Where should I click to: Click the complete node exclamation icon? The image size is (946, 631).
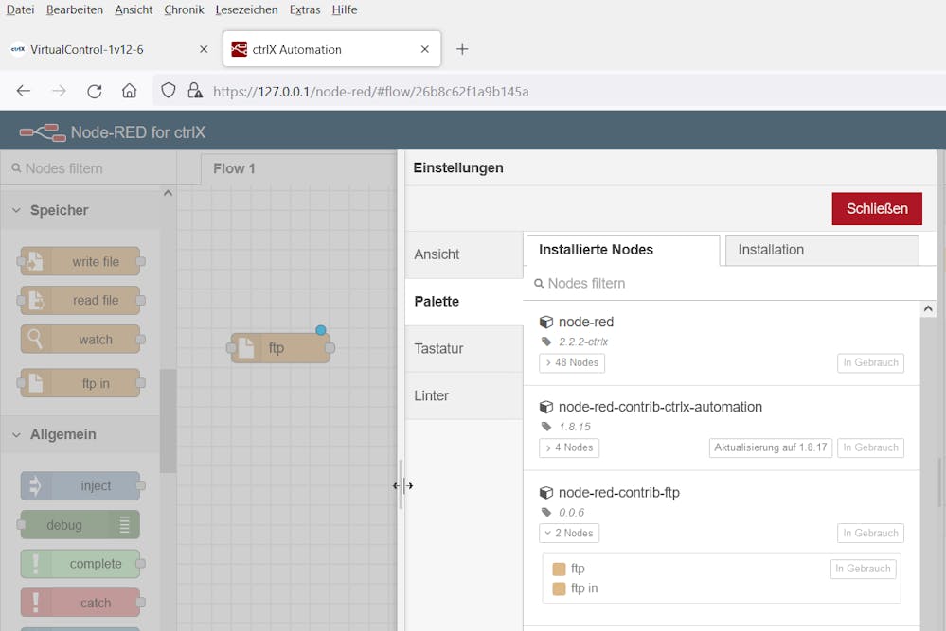35,564
